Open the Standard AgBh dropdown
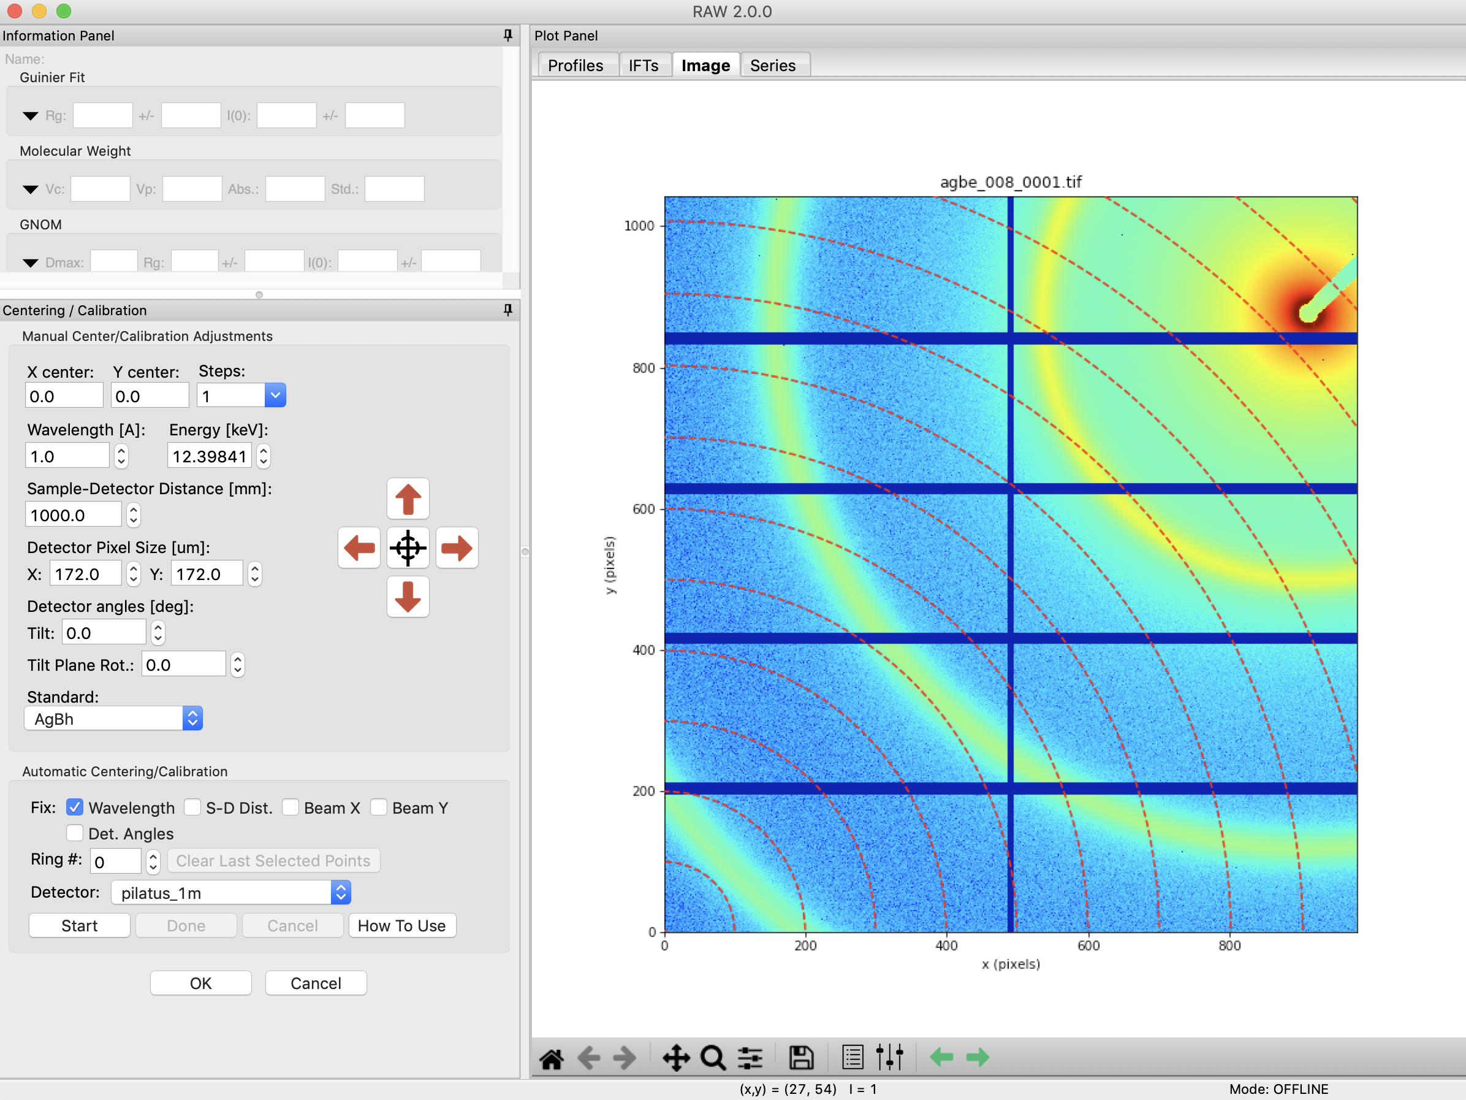Screen dimensions: 1466x1100 click(x=113, y=719)
